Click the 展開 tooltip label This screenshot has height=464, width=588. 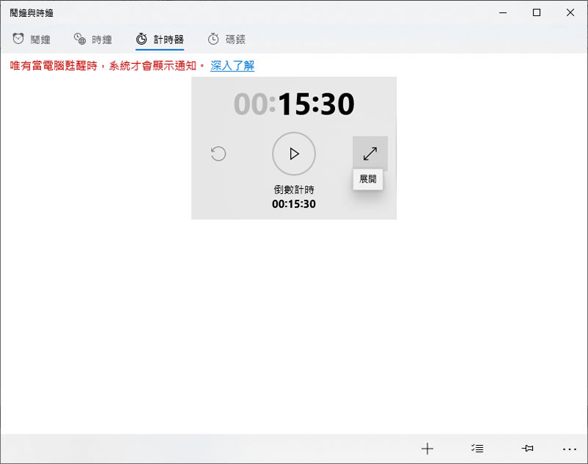[x=367, y=179]
